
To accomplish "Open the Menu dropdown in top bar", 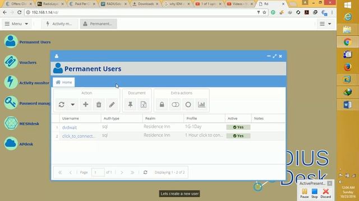I will pos(16,23).
